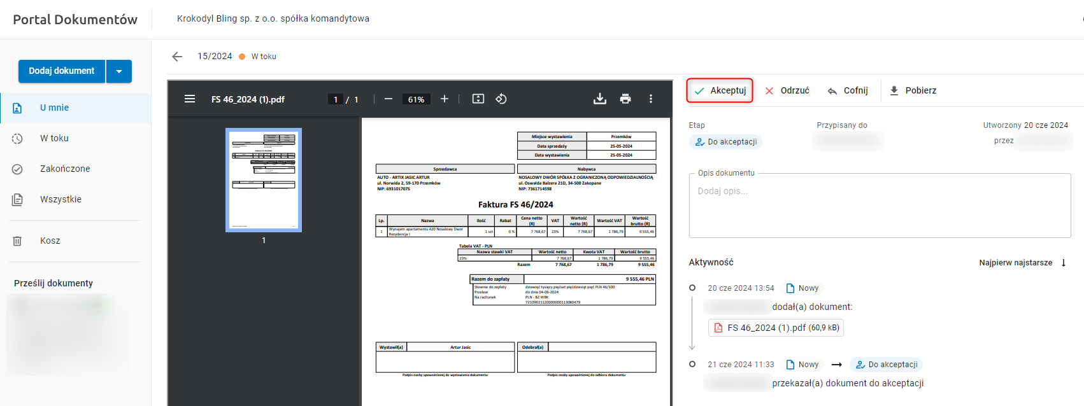
Task: Select page 1 thumbnail in PDF sidebar
Action: (264, 180)
